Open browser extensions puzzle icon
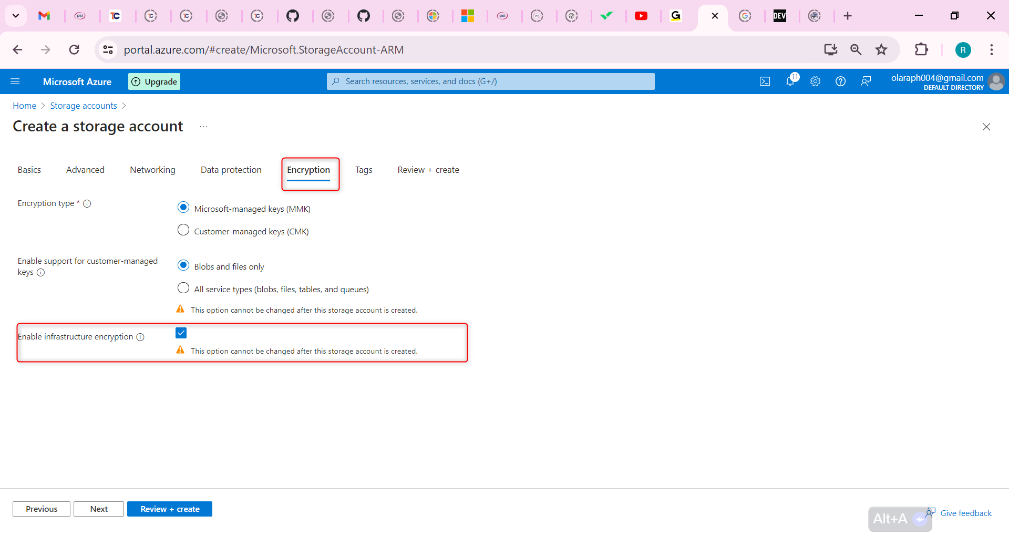 click(x=922, y=49)
